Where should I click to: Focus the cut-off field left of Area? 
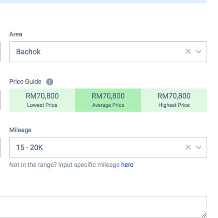0,52
